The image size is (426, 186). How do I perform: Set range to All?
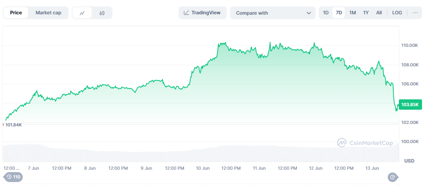tap(379, 13)
